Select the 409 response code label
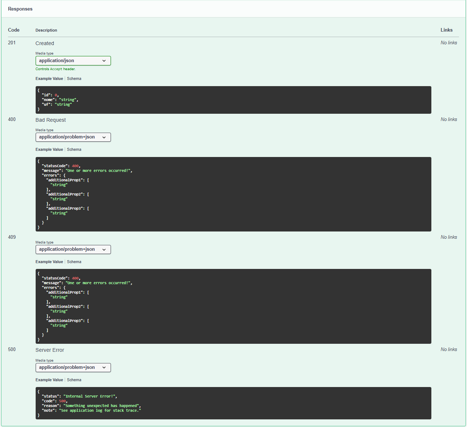The height and width of the screenshot is (427, 467). click(12, 237)
